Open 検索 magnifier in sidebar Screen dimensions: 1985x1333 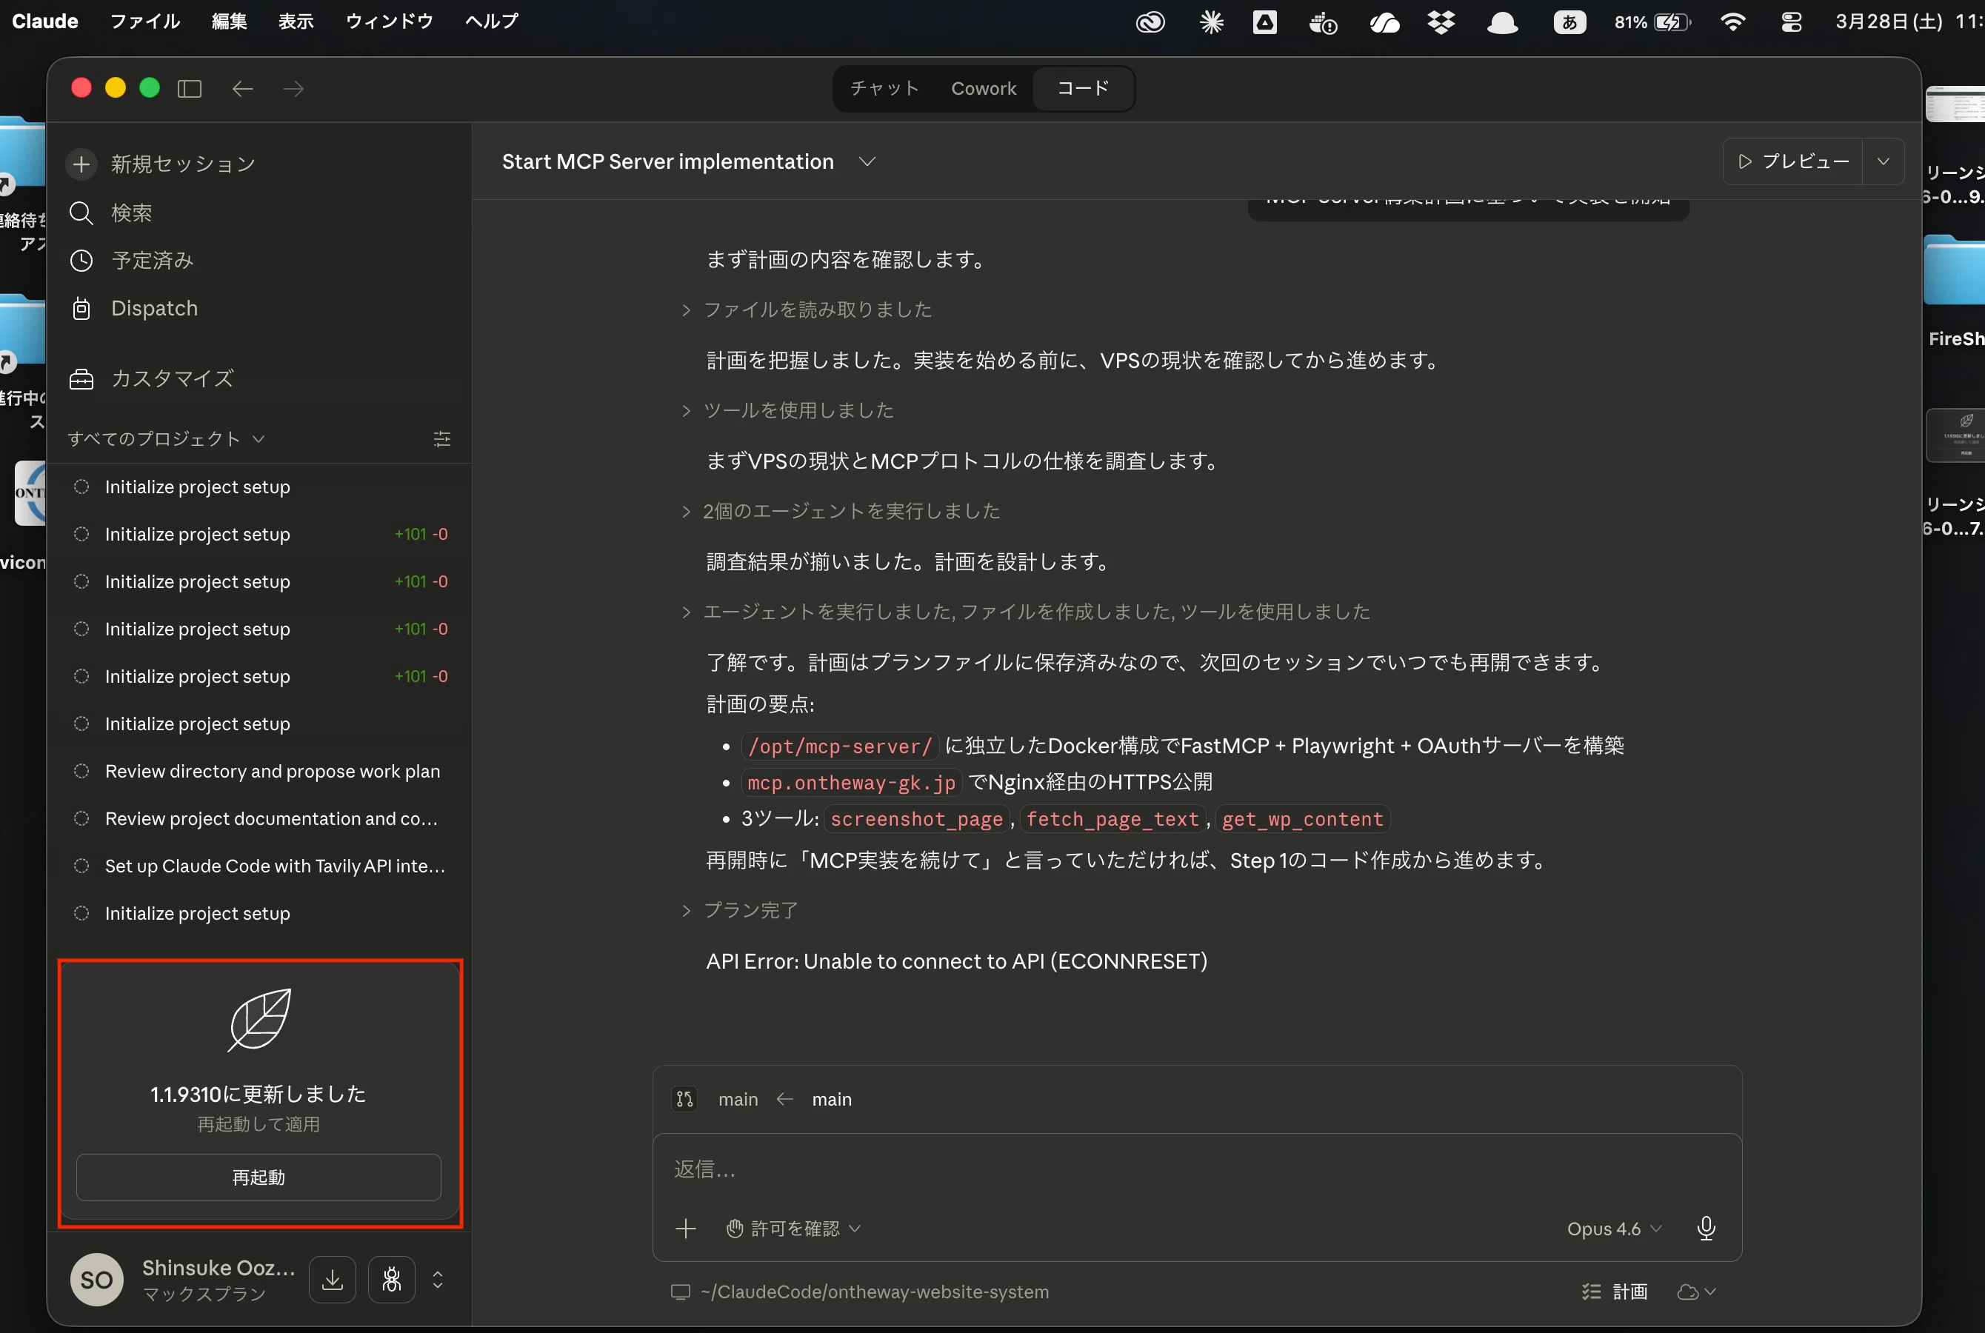point(81,213)
